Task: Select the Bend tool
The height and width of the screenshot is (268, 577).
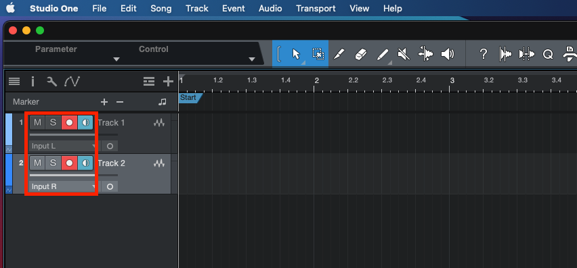Action: [x=425, y=54]
